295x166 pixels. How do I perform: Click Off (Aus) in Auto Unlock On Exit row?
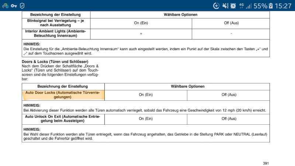229,119
